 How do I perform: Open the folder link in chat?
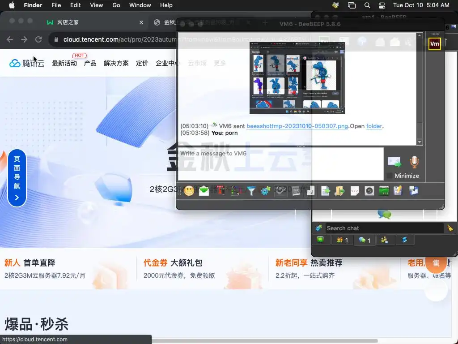click(x=374, y=126)
